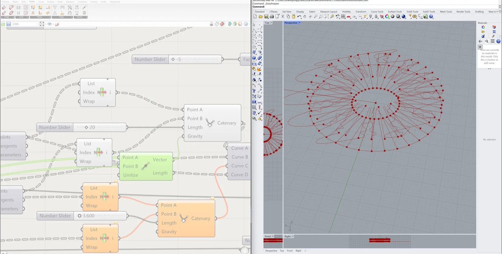Click the Number Slider grip showing -5
This screenshot has height=254, width=502.
click(173, 59)
